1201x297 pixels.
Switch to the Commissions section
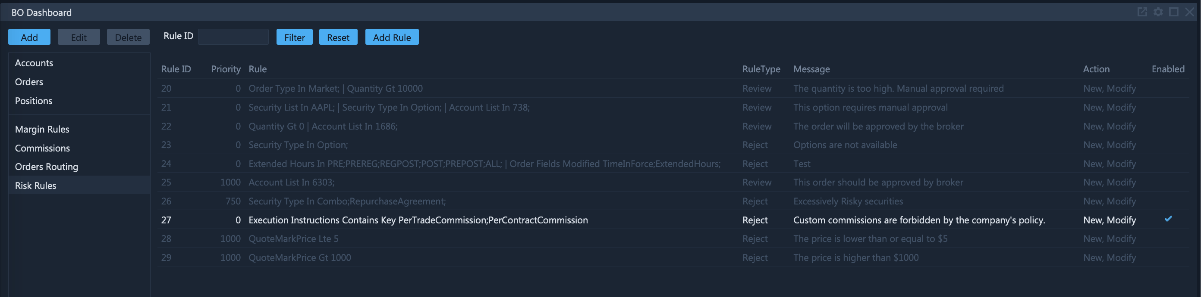click(42, 148)
